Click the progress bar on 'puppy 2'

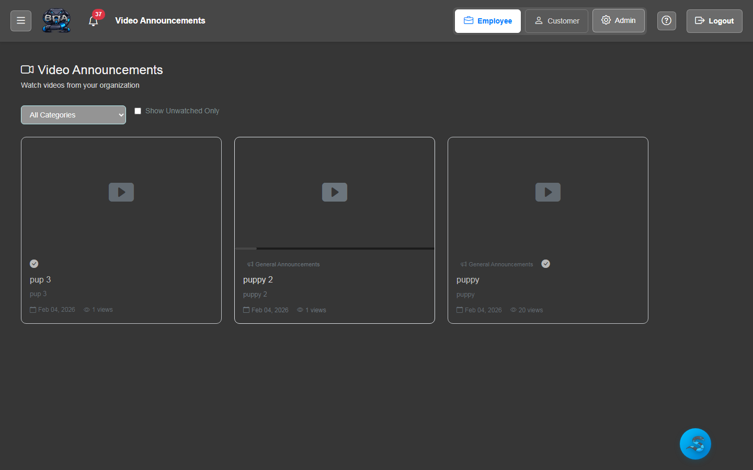(334, 249)
